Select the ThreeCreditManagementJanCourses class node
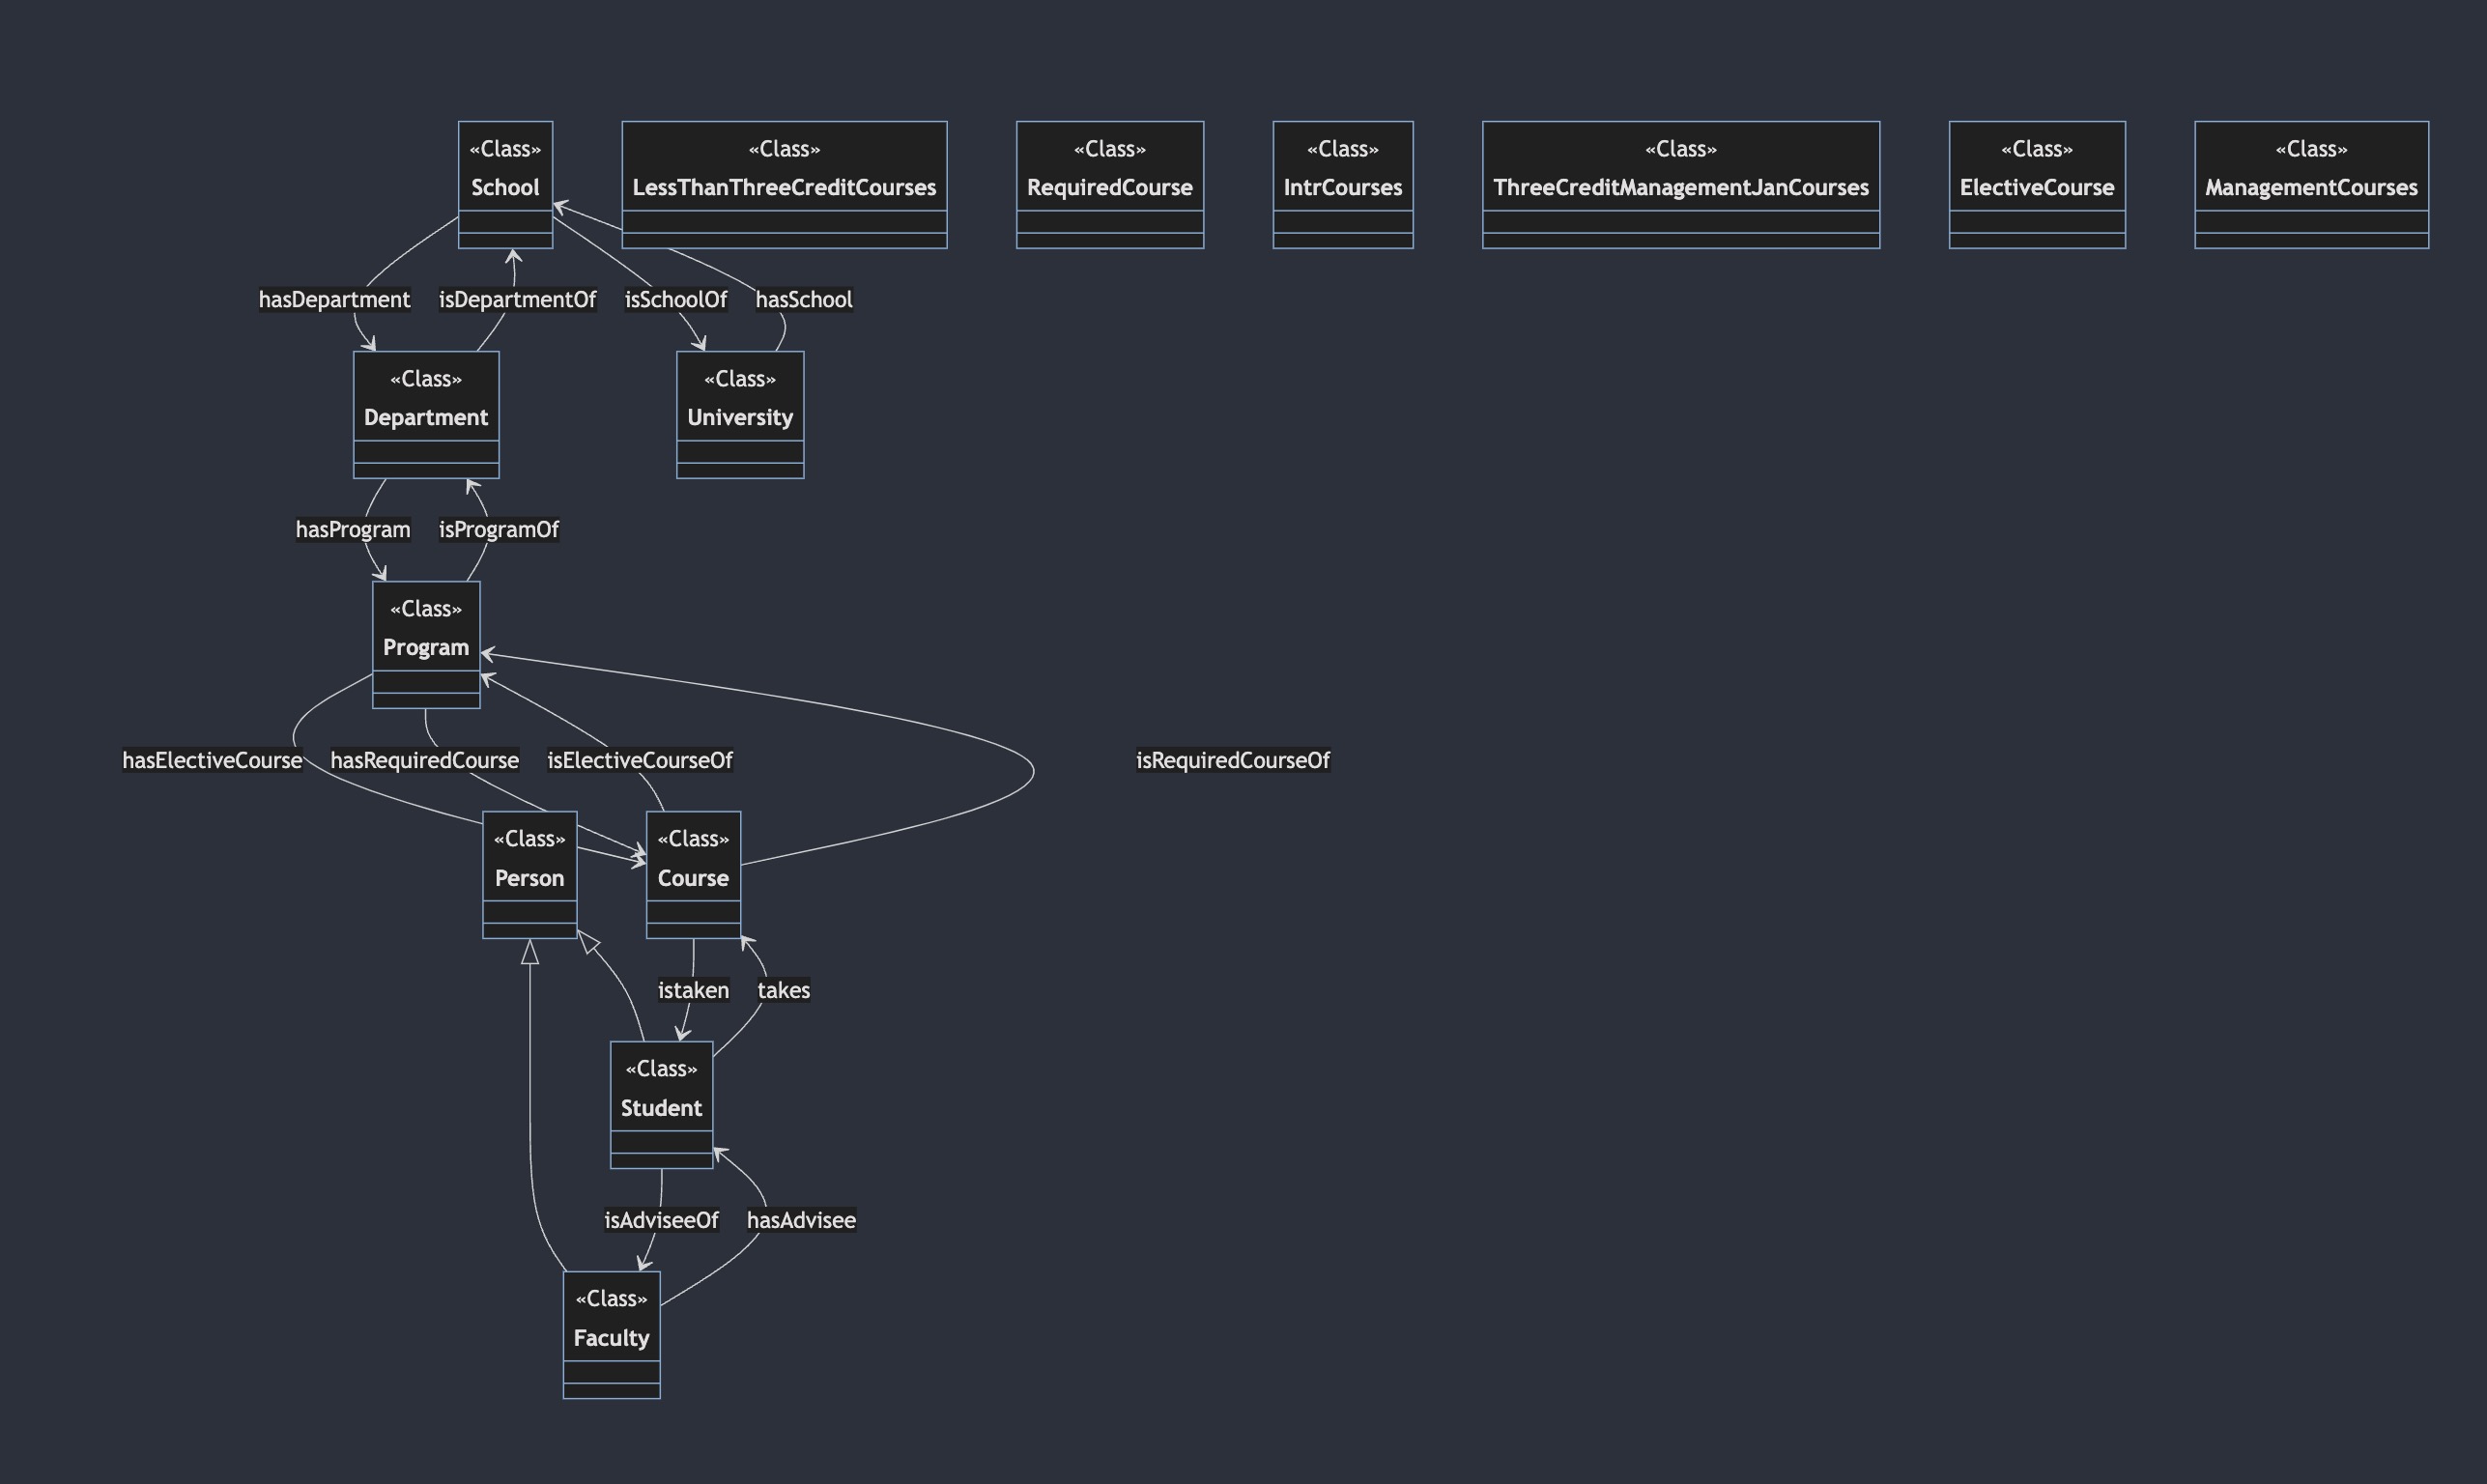Screen dimensions: 2487x1484 point(1681,185)
